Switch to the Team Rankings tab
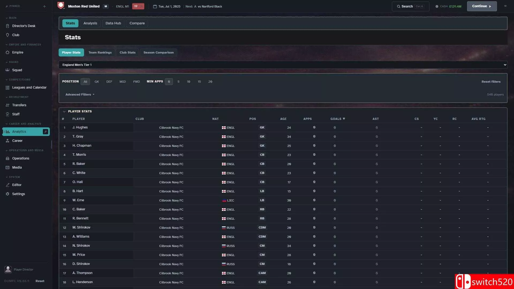 100,52
